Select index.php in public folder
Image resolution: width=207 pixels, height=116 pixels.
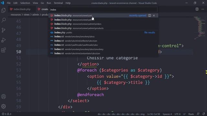pos(103,32)
